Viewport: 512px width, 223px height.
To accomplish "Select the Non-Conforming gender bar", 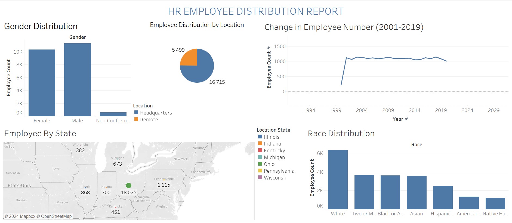I will 113,114.
